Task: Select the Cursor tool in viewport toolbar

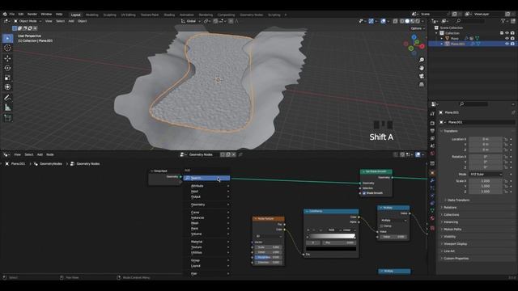Action: tap(7, 48)
